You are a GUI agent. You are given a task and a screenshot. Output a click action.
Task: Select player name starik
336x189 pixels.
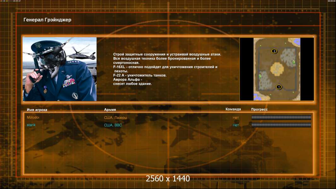31,125
